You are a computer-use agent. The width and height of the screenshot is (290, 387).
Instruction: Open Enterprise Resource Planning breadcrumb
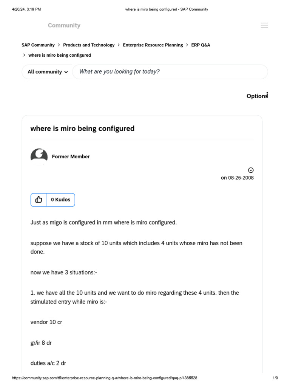click(x=153, y=45)
